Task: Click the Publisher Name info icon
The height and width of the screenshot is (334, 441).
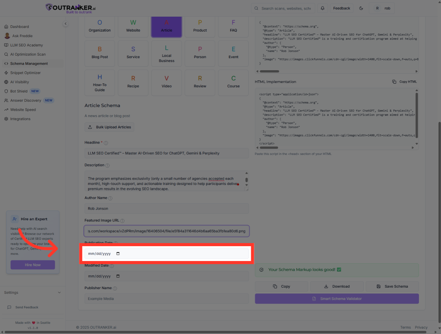Action: (115, 288)
